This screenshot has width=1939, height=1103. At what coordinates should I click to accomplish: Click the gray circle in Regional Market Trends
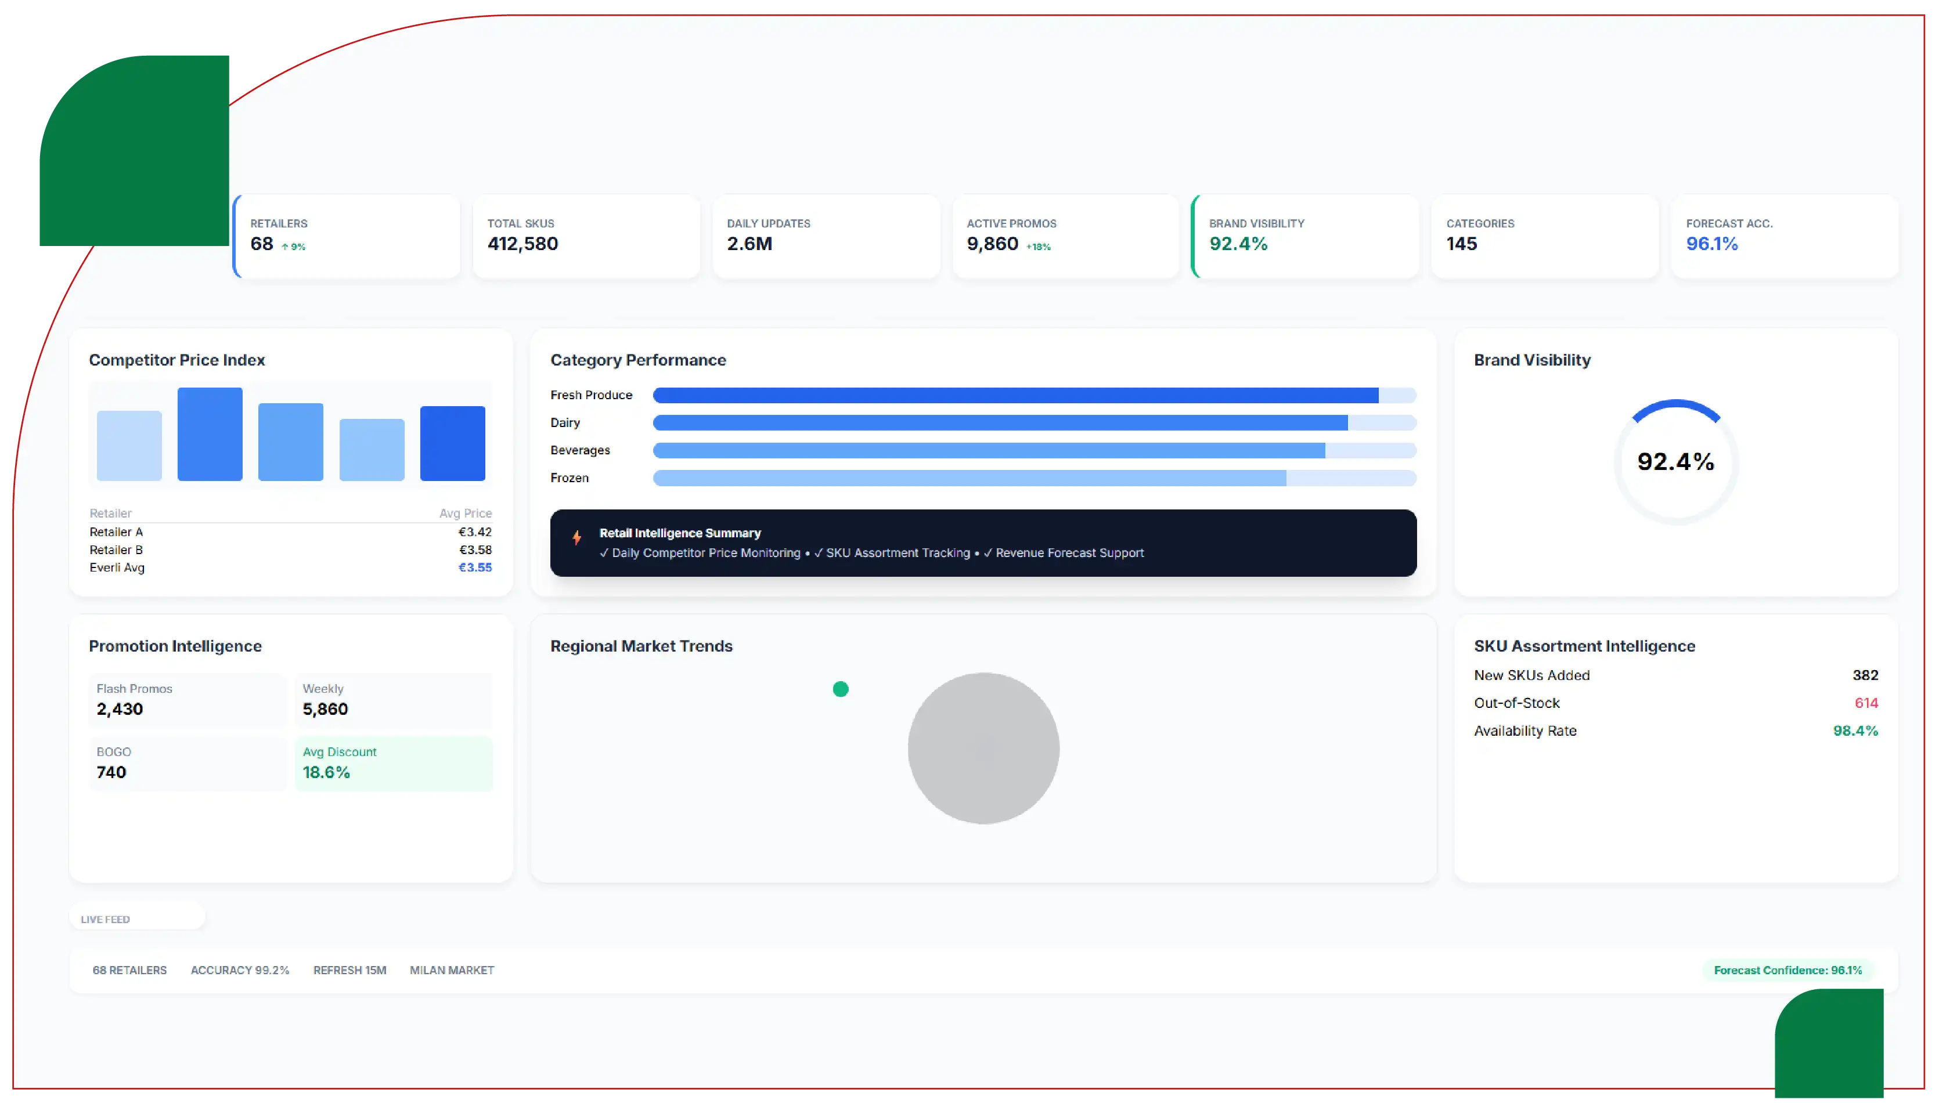click(x=983, y=748)
